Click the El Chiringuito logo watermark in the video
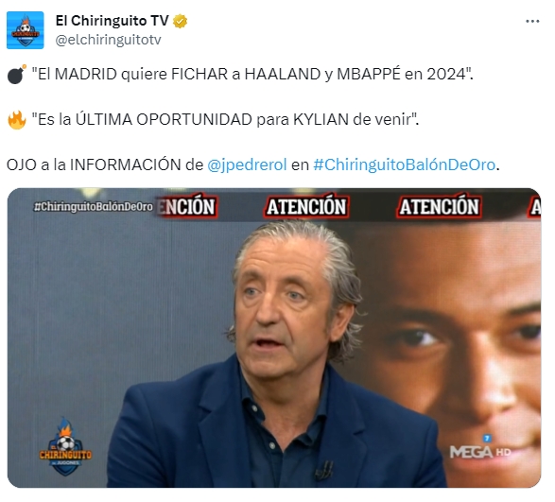 tap(65, 447)
